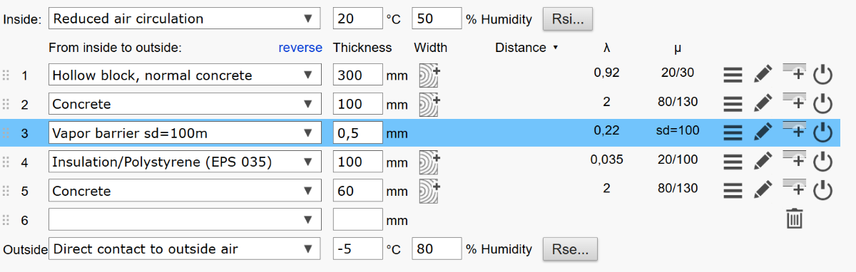Click the thickness field of layer 4
The width and height of the screenshot is (856, 272).
click(358, 162)
